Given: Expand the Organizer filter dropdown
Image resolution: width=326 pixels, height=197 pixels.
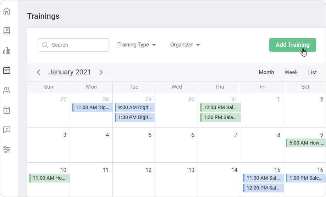Looking at the screenshot, I should pyautogui.click(x=185, y=45).
